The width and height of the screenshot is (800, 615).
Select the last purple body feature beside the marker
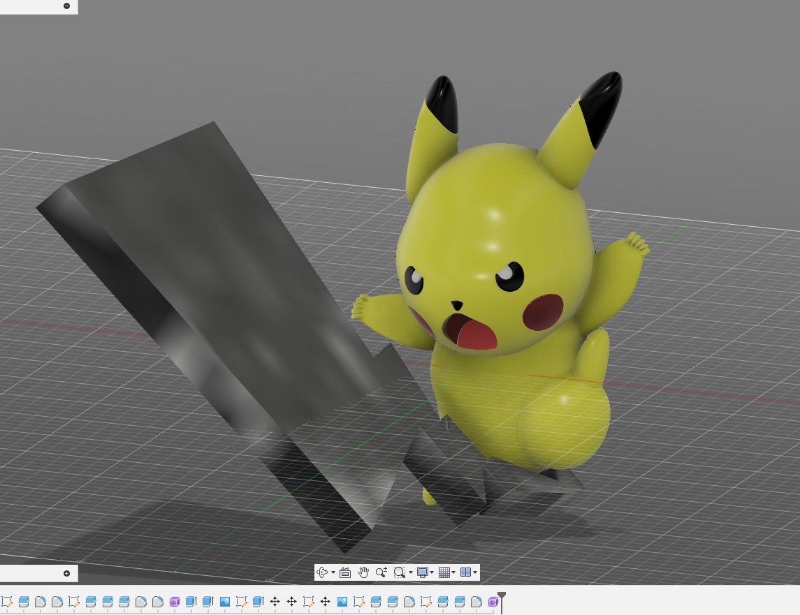pos(493,602)
